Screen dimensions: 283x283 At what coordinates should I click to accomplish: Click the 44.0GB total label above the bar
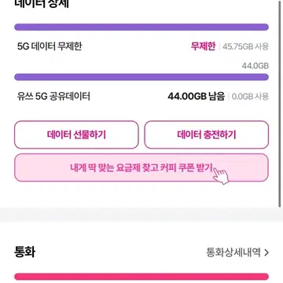255,66
